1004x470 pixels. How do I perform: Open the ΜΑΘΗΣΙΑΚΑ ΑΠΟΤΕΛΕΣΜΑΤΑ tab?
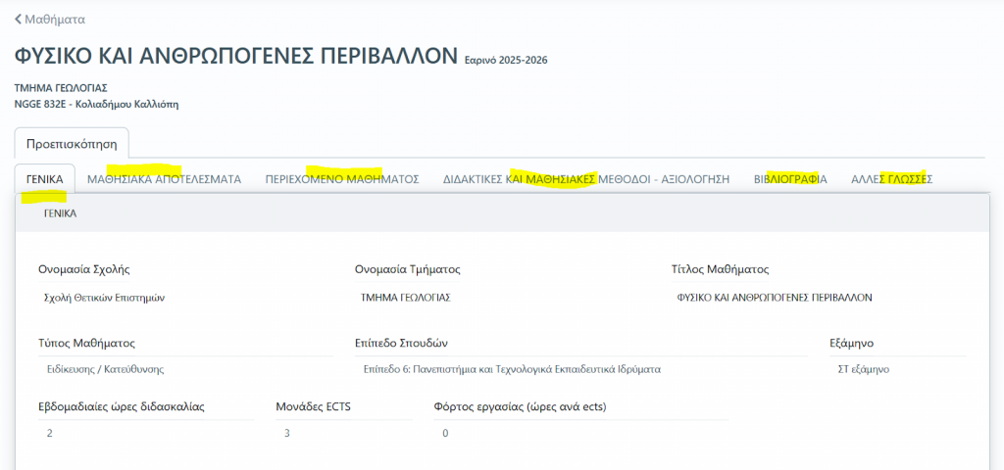(164, 179)
